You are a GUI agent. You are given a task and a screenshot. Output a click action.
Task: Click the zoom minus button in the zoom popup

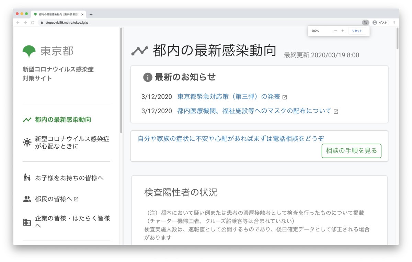point(335,31)
